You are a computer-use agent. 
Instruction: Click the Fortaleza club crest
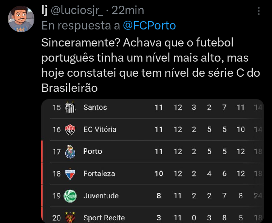(70, 174)
